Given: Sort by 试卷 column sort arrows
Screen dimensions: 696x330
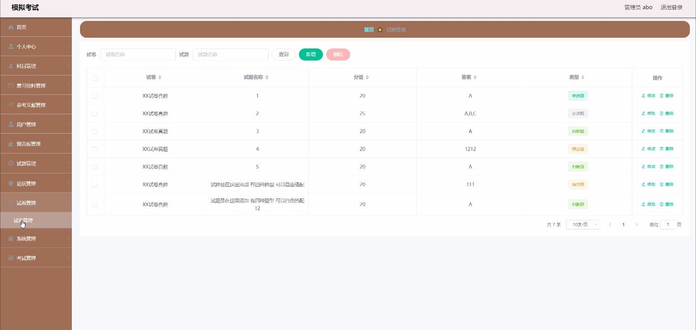Looking at the screenshot, I should point(160,78).
